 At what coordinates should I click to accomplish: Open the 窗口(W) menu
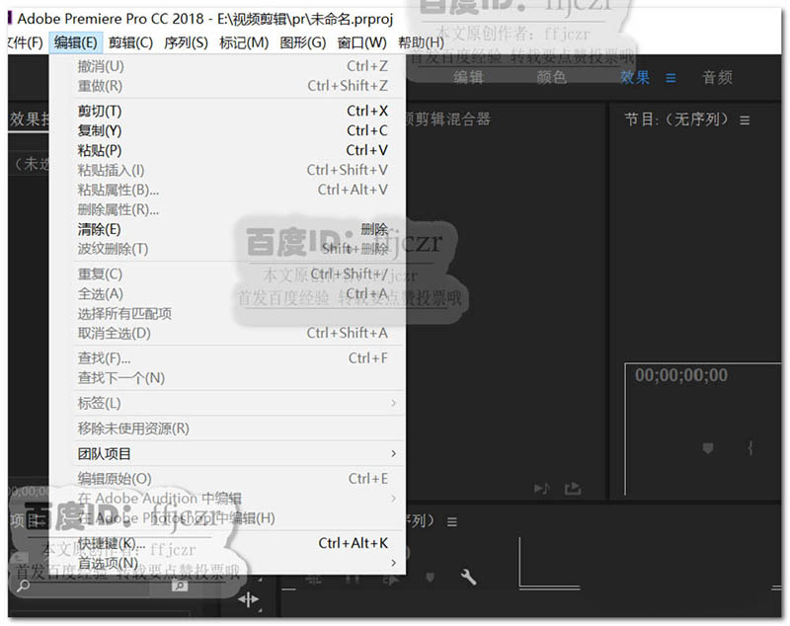(x=361, y=42)
